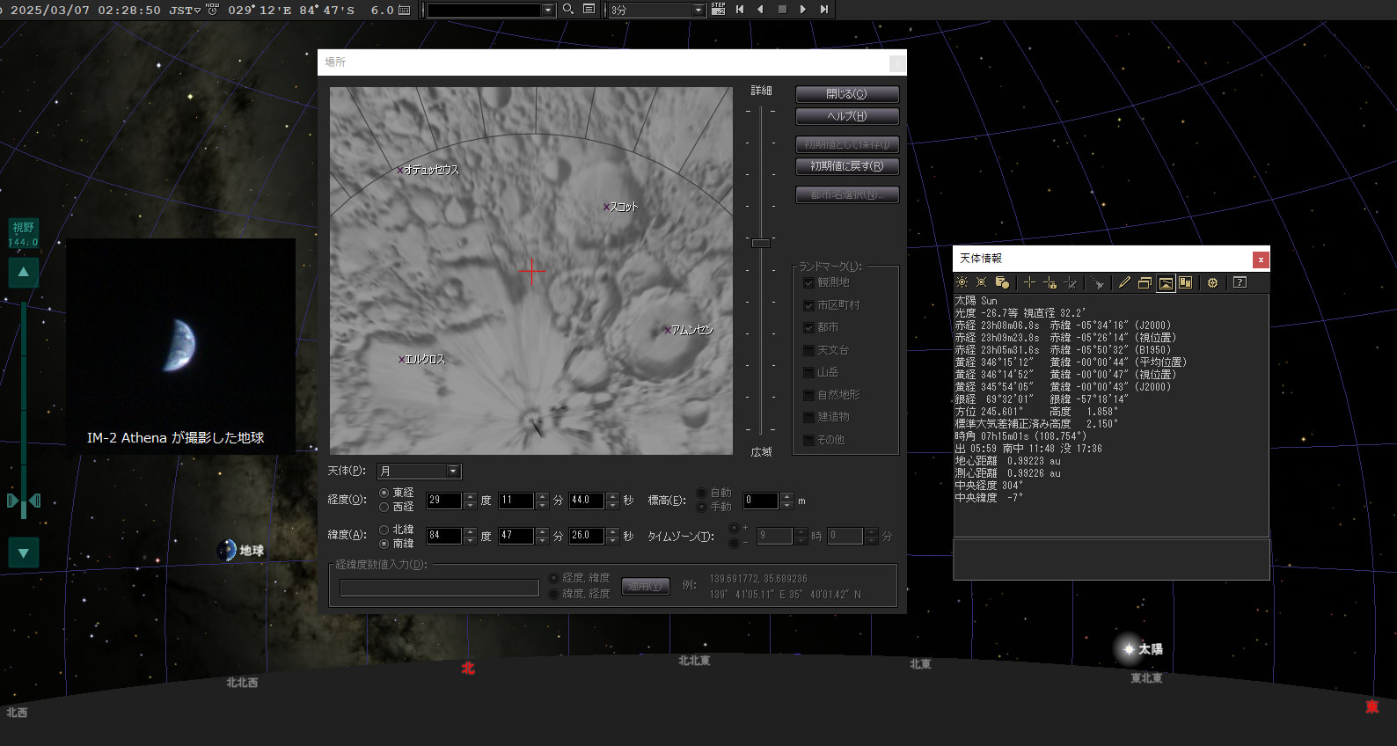Jump to previous with skip-back button
This screenshot has height=746, width=1397.
[x=740, y=9]
